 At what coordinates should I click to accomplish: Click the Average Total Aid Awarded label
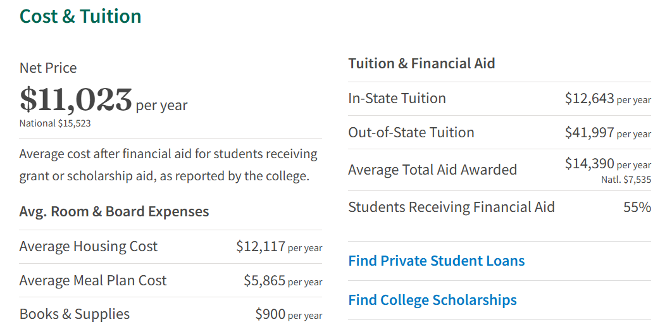pyautogui.click(x=432, y=170)
